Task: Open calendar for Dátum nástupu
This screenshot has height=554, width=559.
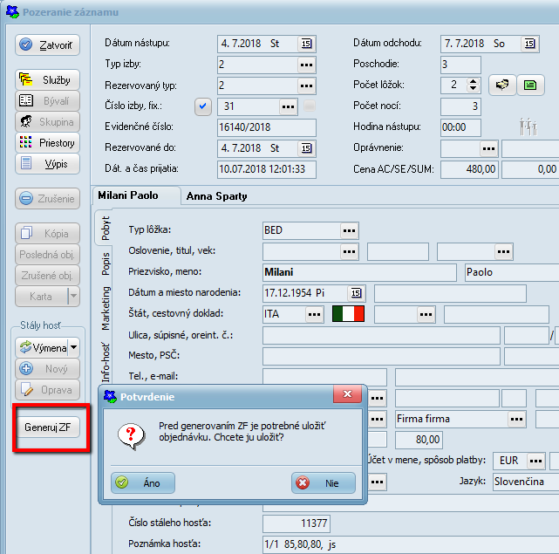Action: (x=306, y=43)
